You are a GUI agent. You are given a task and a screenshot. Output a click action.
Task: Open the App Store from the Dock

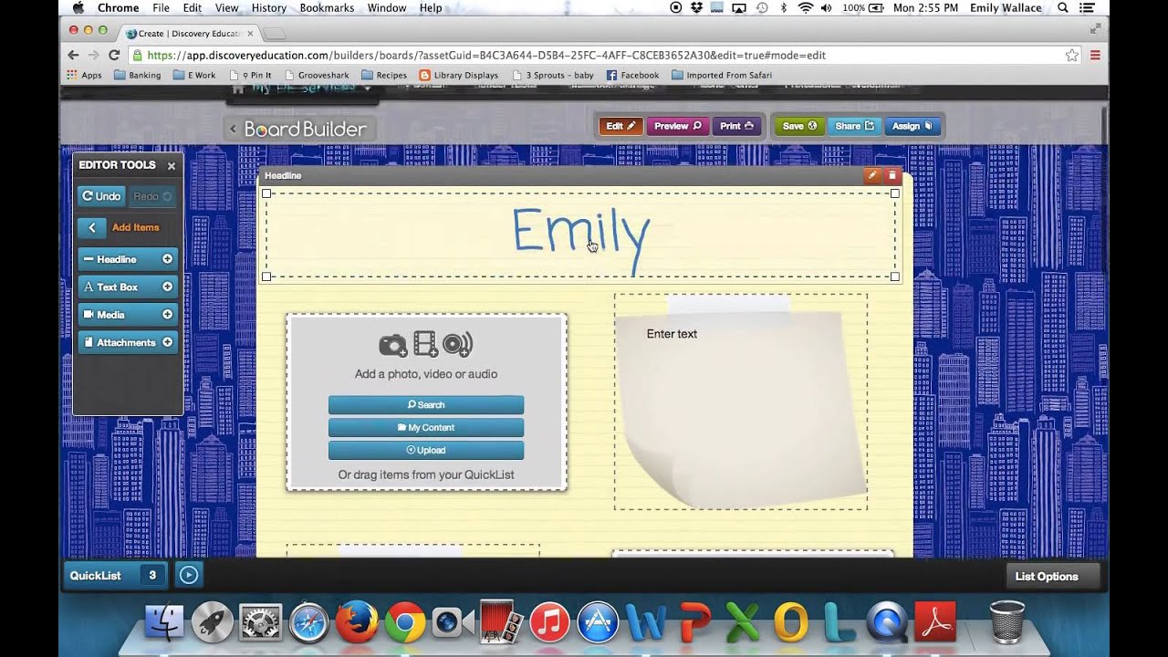coord(598,624)
